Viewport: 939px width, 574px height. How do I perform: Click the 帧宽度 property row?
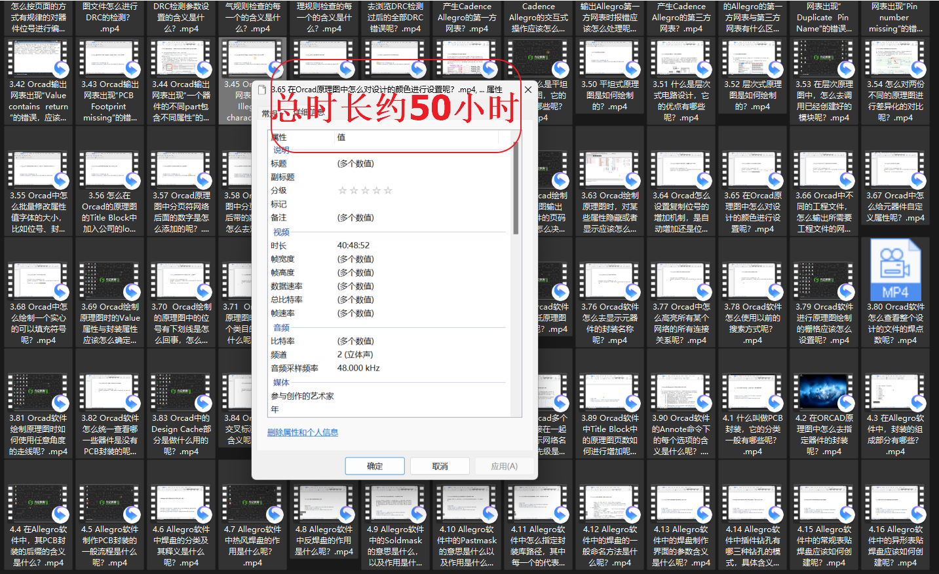coord(389,259)
